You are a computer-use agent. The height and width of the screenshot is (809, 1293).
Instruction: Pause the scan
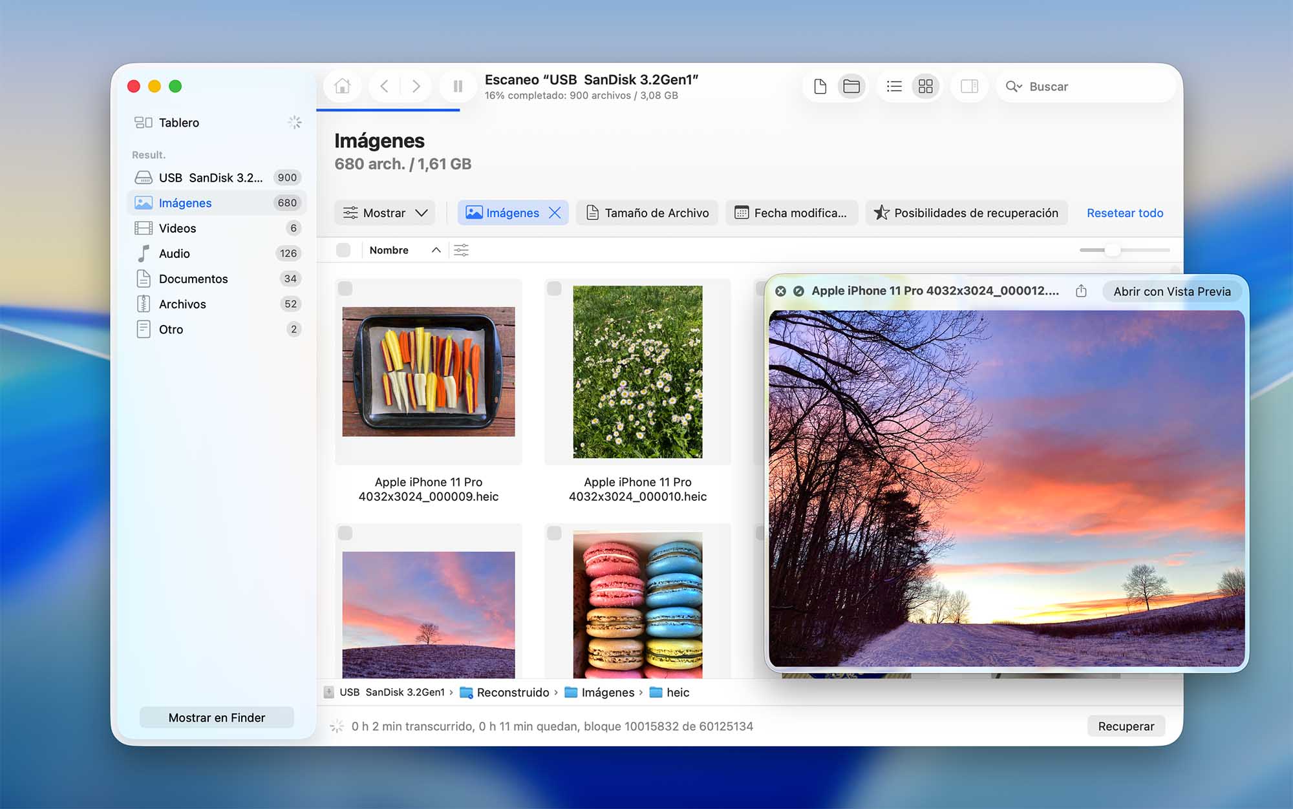458,86
